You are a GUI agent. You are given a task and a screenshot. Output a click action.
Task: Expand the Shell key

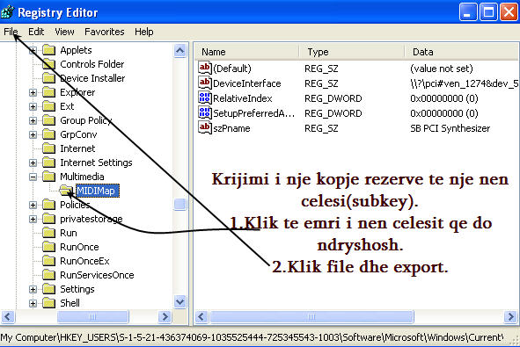(x=33, y=304)
